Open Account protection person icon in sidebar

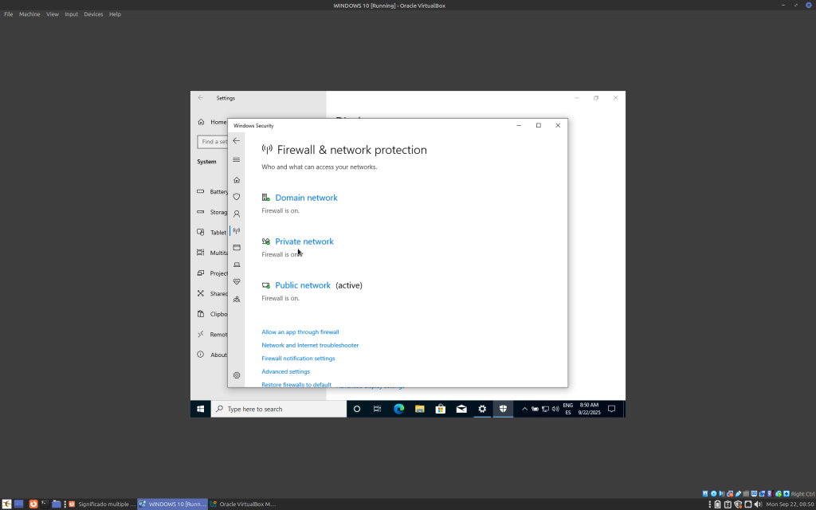237,214
